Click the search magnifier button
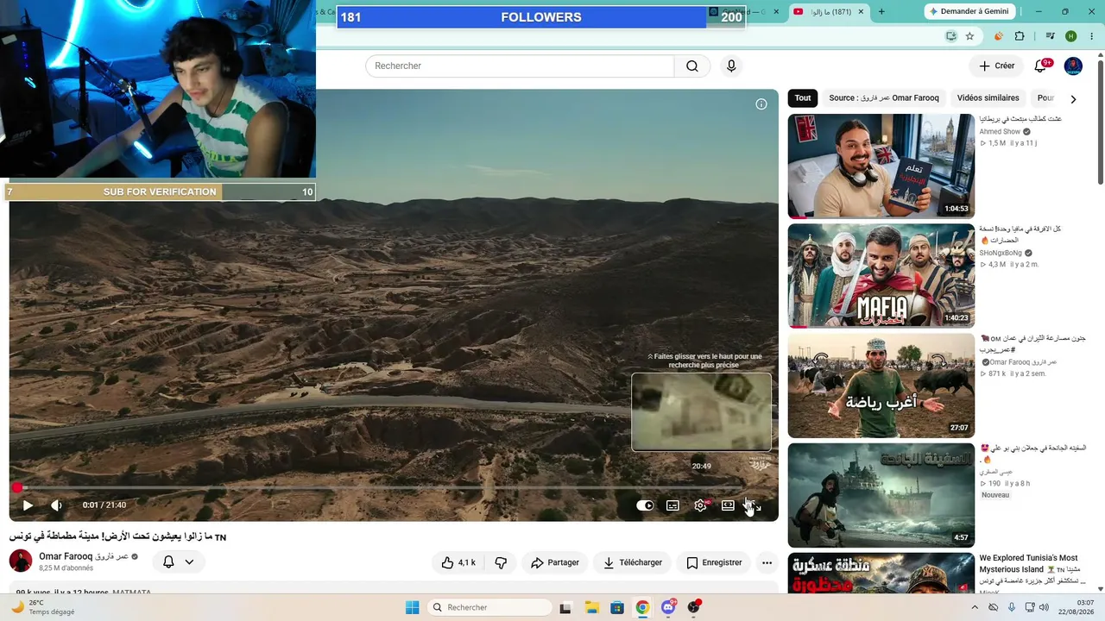The height and width of the screenshot is (621, 1105). (x=692, y=66)
